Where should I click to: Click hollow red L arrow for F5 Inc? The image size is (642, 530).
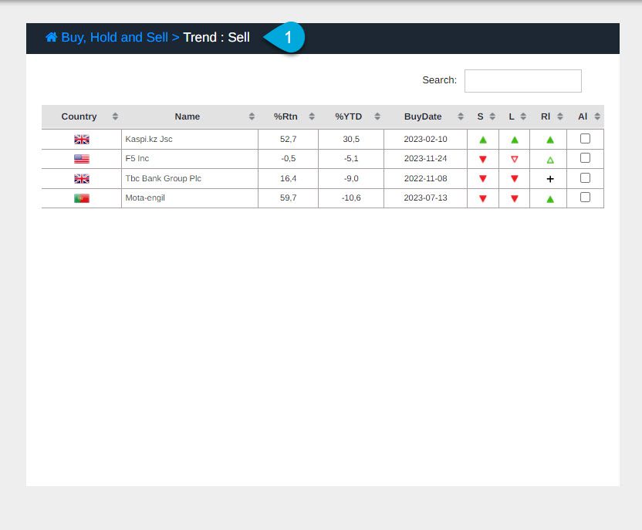(x=515, y=159)
